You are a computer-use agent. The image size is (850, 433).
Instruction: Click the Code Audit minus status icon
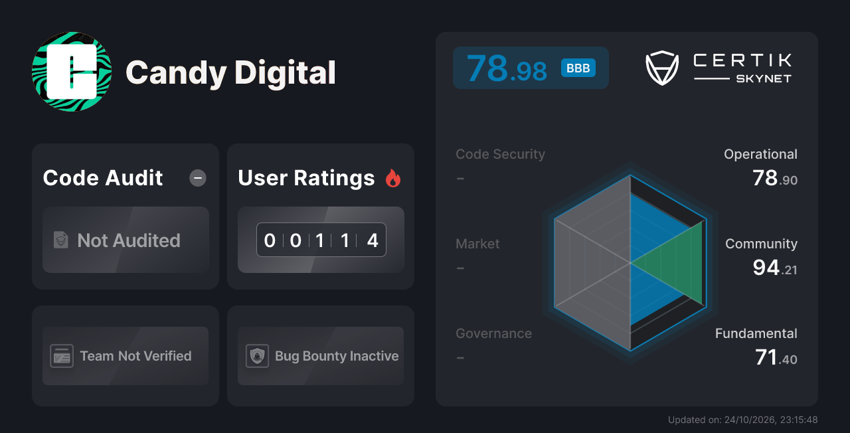(198, 178)
